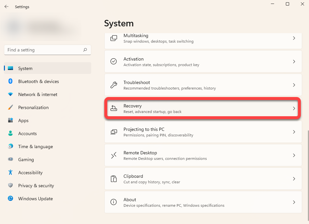Image resolution: width=309 pixels, height=224 pixels.
Task: Click the Activation checkmark icon
Action: pos(113,62)
